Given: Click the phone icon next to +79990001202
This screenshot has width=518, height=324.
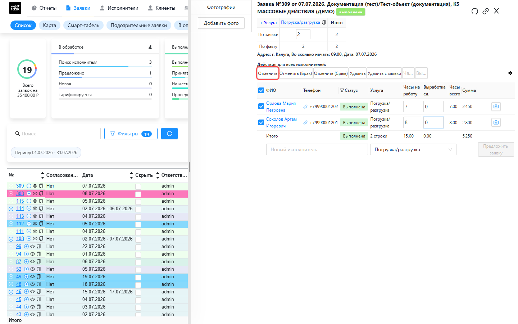Looking at the screenshot, I should click(305, 107).
